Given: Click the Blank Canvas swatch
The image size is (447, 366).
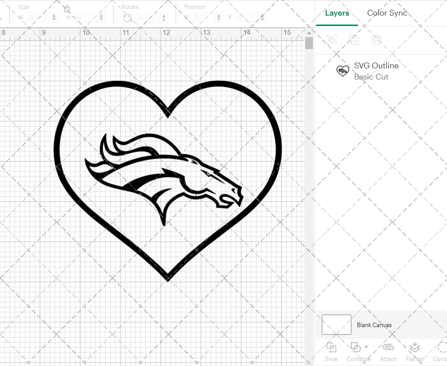Looking at the screenshot, I should click(337, 325).
